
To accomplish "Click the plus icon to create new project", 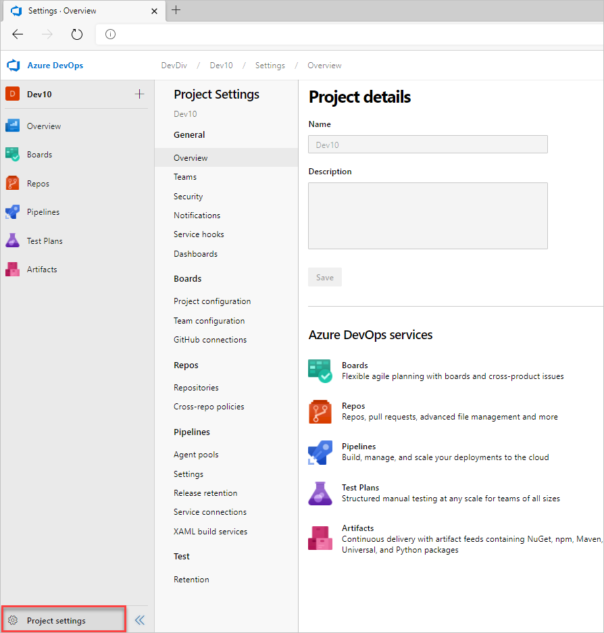I will pyautogui.click(x=139, y=94).
